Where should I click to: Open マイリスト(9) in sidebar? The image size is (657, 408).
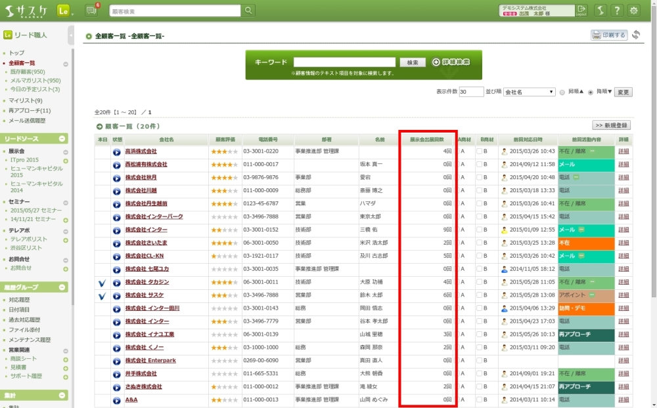coord(26,100)
